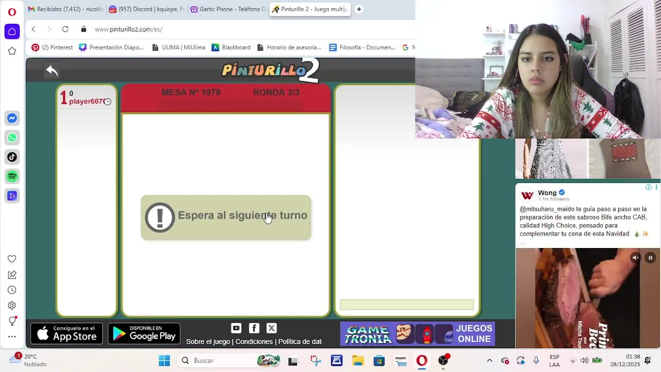
Task: Open File Explorer from taskbar
Action: (x=358, y=361)
